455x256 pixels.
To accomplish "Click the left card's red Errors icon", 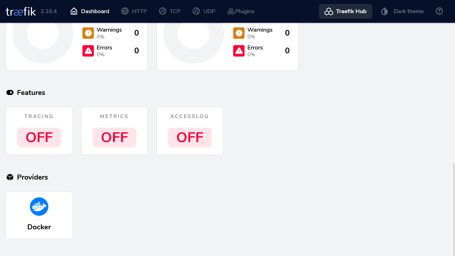I will (88, 51).
